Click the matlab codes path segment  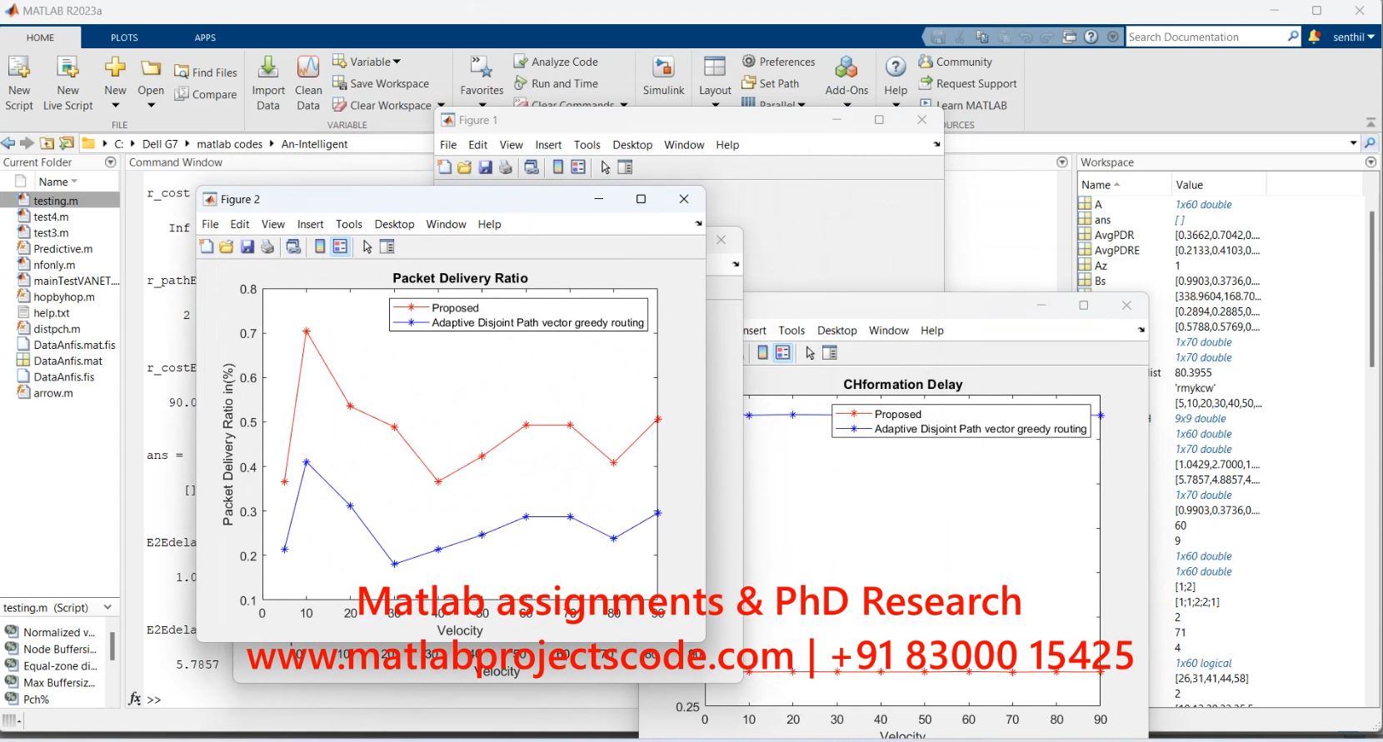pos(230,144)
